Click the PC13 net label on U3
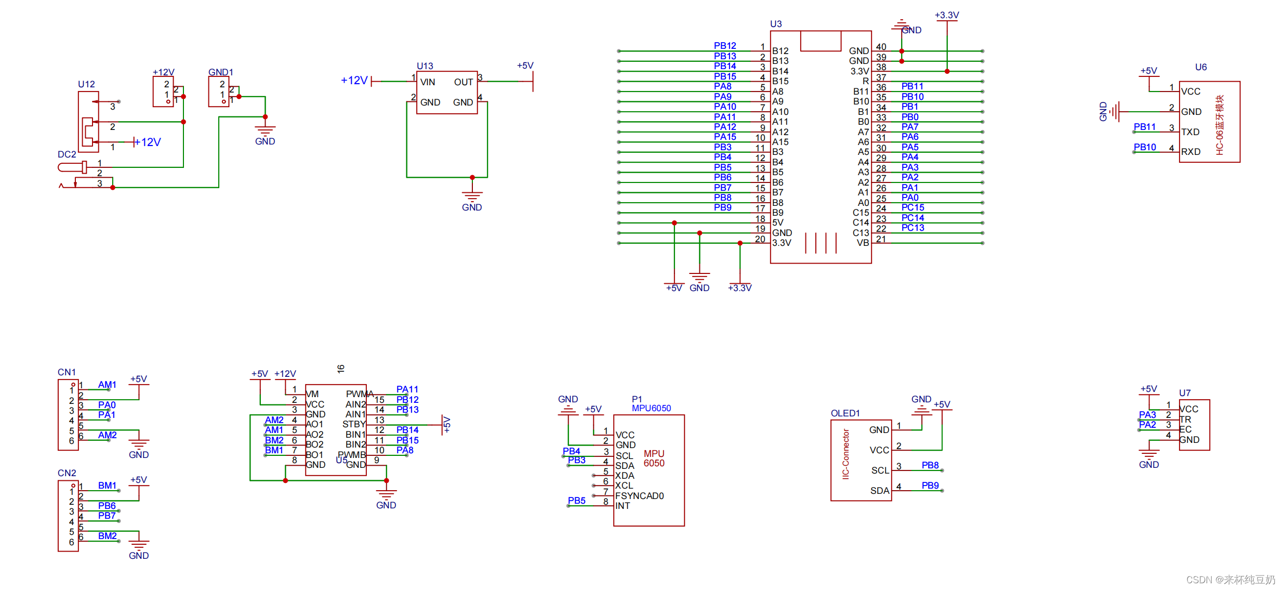1283x590 pixels. (x=912, y=228)
